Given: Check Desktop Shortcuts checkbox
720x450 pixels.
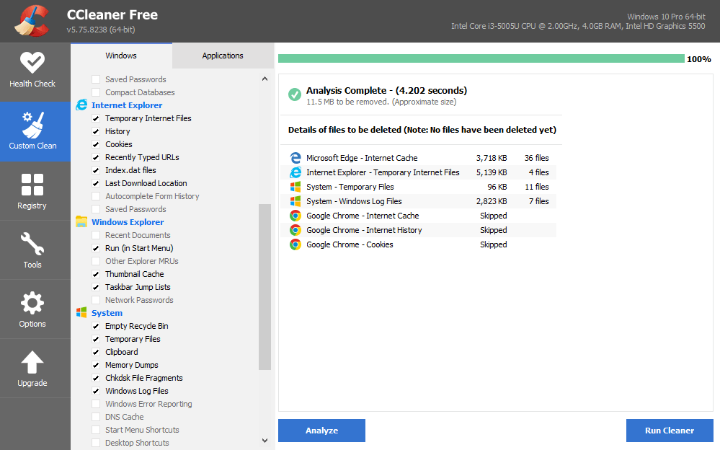Looking at the screenshot, I should pos(96,443).
